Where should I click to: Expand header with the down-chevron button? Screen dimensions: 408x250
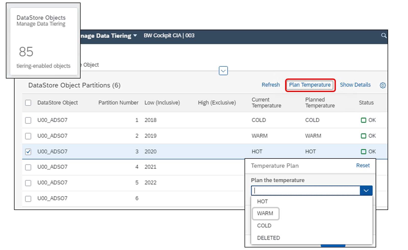(223, 71)
